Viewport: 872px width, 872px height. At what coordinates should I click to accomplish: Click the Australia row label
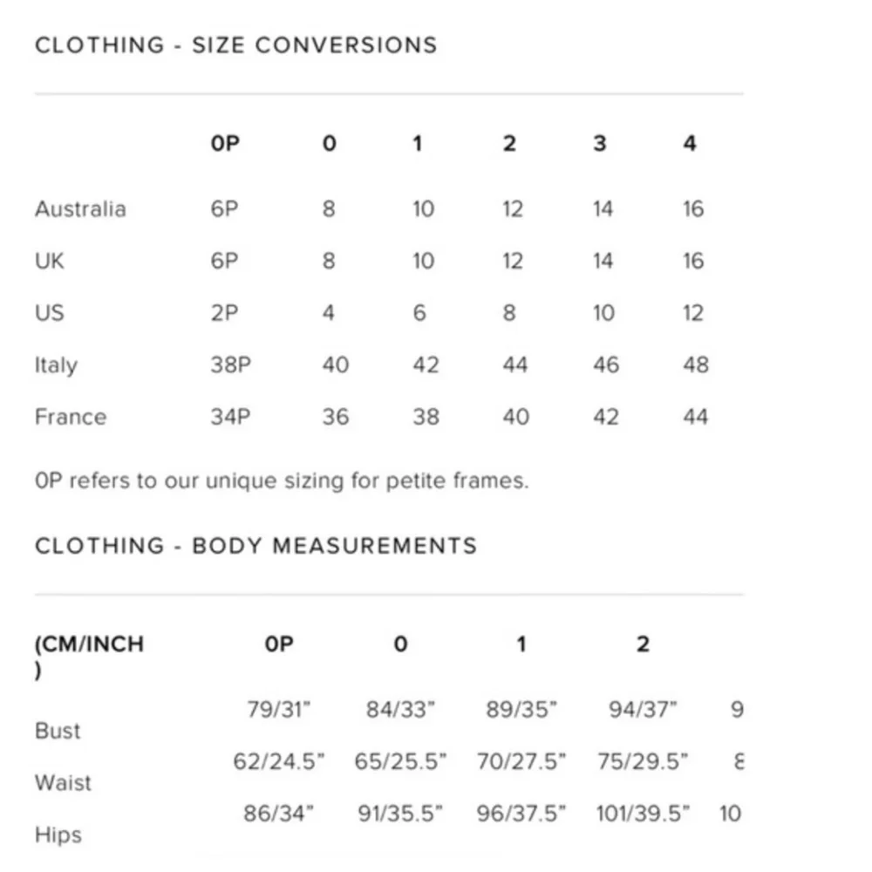tap(80, 209)
